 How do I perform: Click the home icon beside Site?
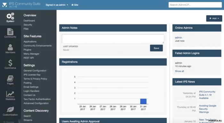coord(72,5)
